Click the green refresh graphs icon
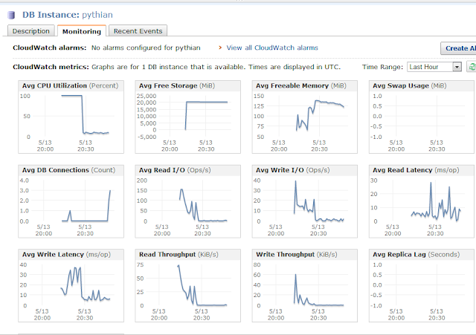476x335 pixels. click(x=470, y=67)
